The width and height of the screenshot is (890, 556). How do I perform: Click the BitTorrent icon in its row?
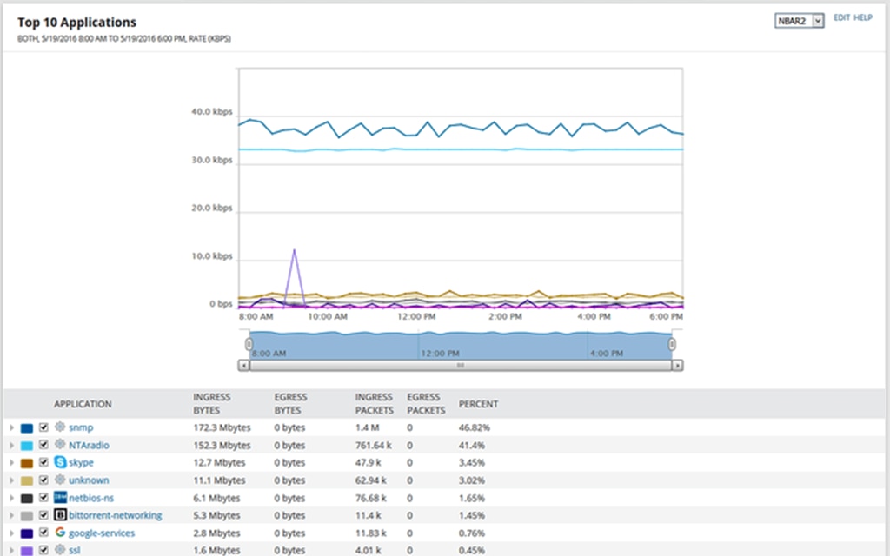click(x=60, y=514)
